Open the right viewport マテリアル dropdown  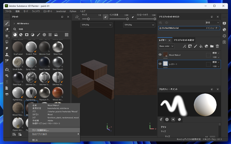click(139, 25)
